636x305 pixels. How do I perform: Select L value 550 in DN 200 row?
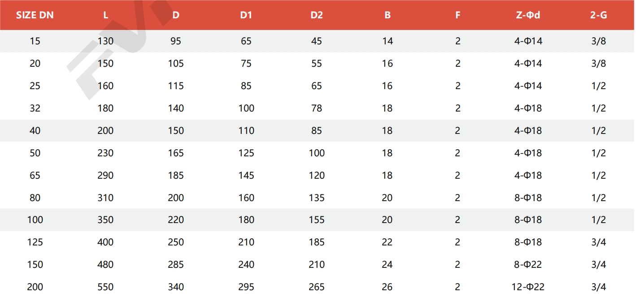(105, 287)
